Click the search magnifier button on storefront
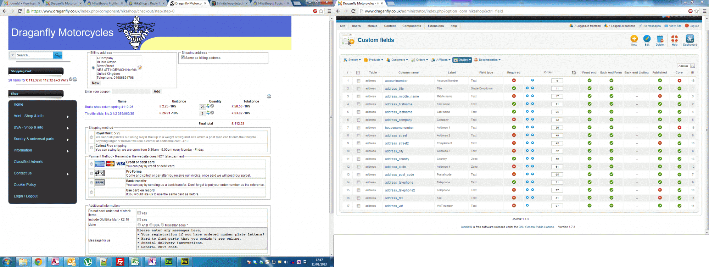Image resolution: width=709 pixels, height=267 pixels. click(x=57, y=55)
